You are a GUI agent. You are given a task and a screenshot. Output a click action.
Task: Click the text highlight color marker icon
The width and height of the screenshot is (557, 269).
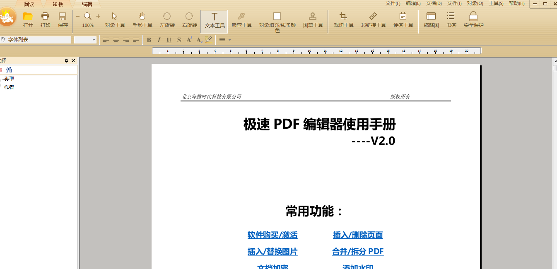coord(209,40)
